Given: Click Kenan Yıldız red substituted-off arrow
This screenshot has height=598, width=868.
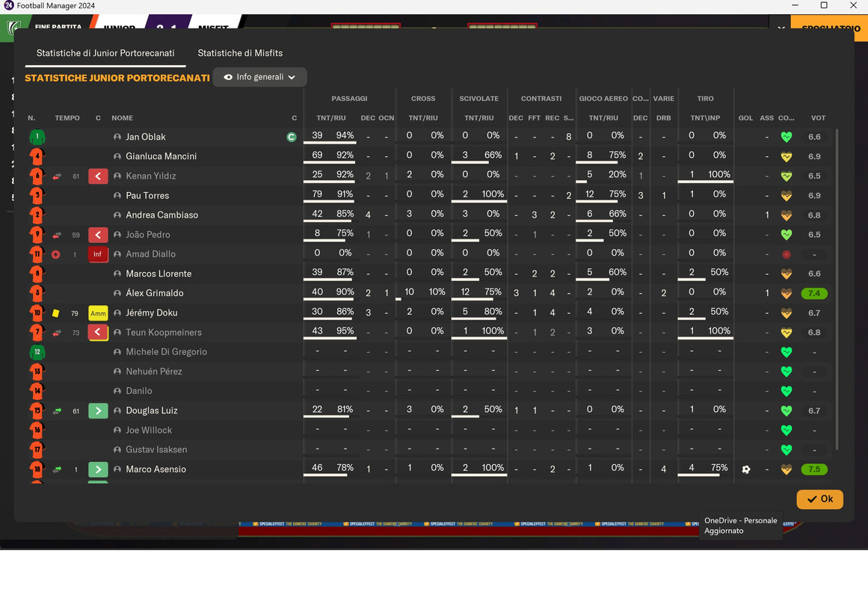Looking at the screenshot, I should coord(98,176).
